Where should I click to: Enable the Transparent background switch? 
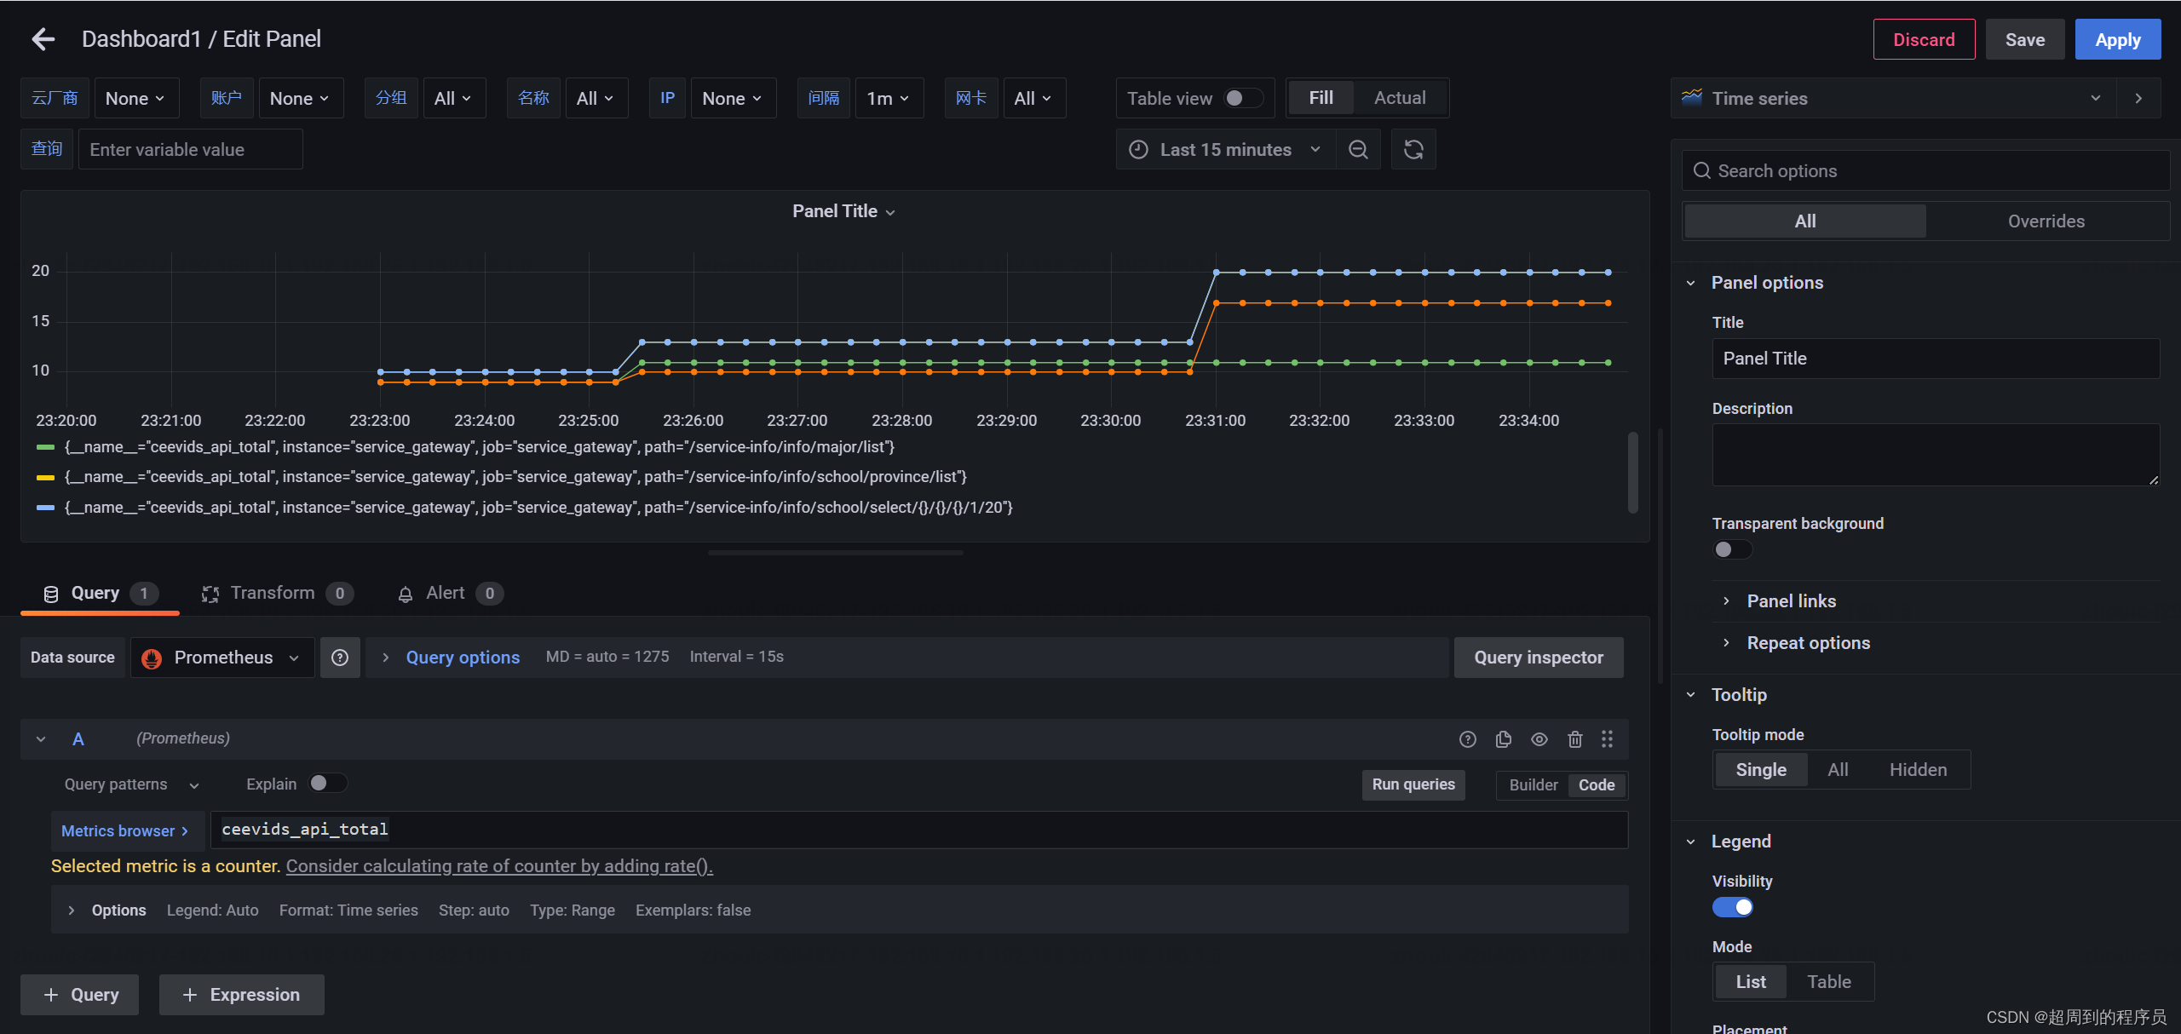click(1732, 549)
